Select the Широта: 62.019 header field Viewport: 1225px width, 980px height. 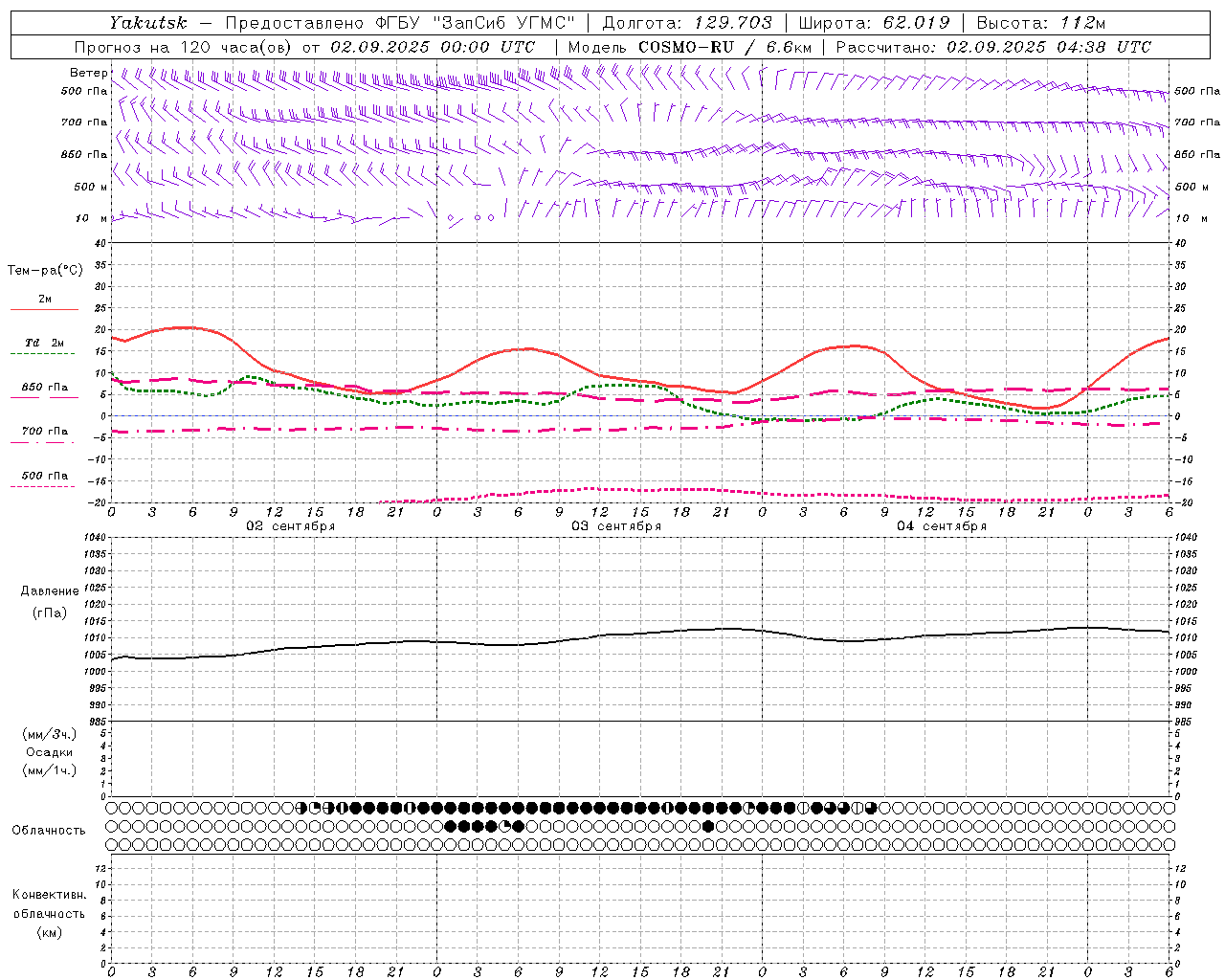tap(874, 23)
